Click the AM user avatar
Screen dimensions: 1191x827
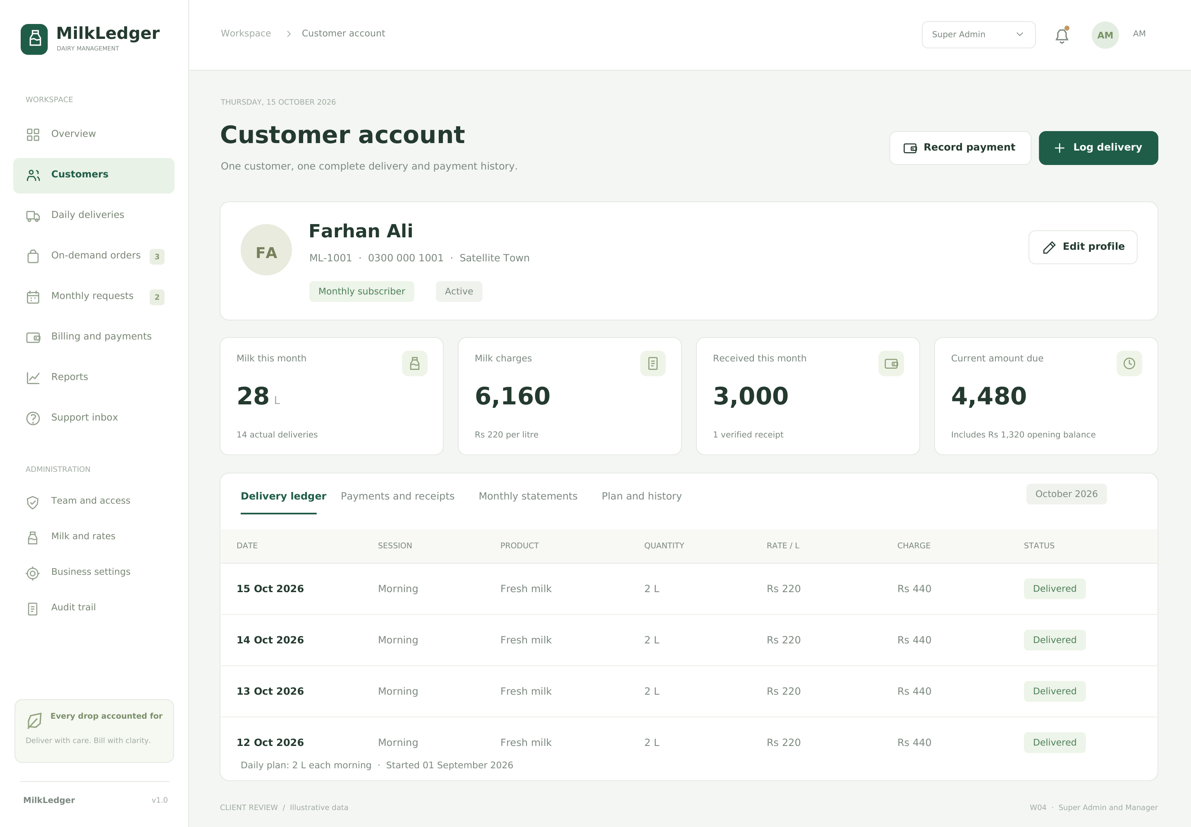tap(1105, 35)
